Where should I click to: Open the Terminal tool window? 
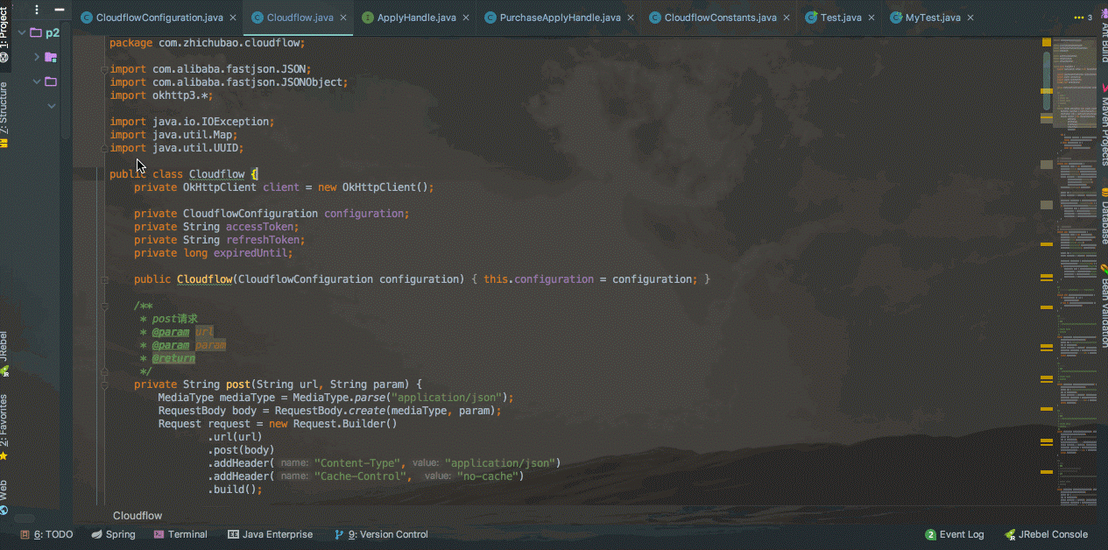click(x=180, y=534)
